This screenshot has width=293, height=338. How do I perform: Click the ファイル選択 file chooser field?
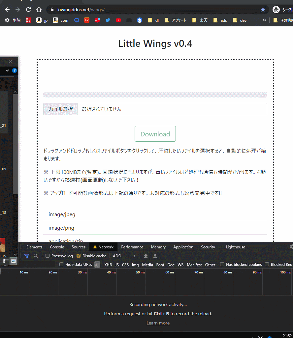(x=60, y=109)
